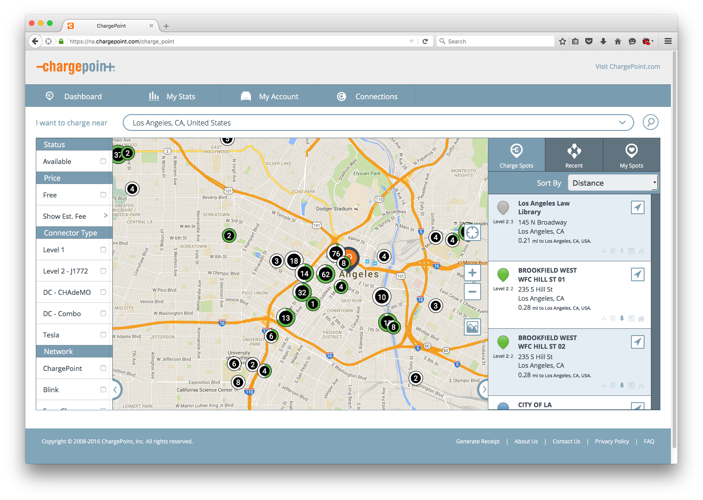The width and height of the screenshot is (703, 500).
Task: Switch to Recent tab
Action: 574,155
